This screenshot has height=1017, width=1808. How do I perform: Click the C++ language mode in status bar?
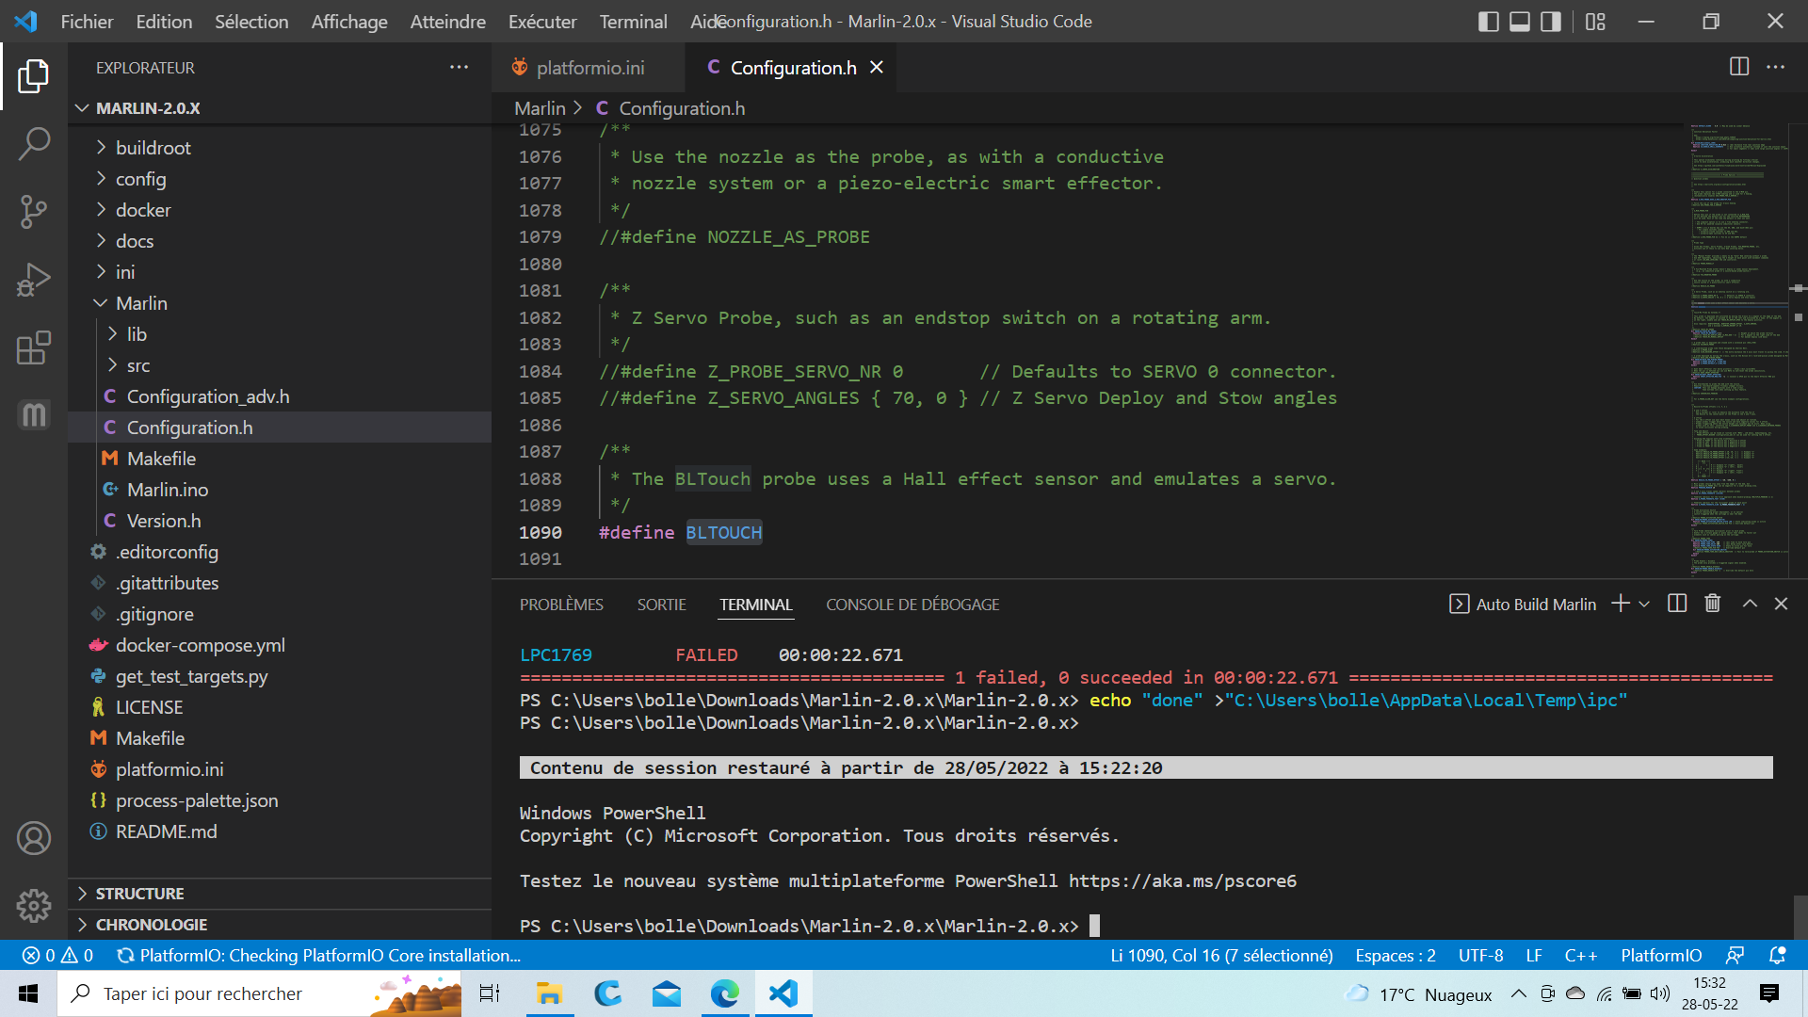(x=1580, y=955)
